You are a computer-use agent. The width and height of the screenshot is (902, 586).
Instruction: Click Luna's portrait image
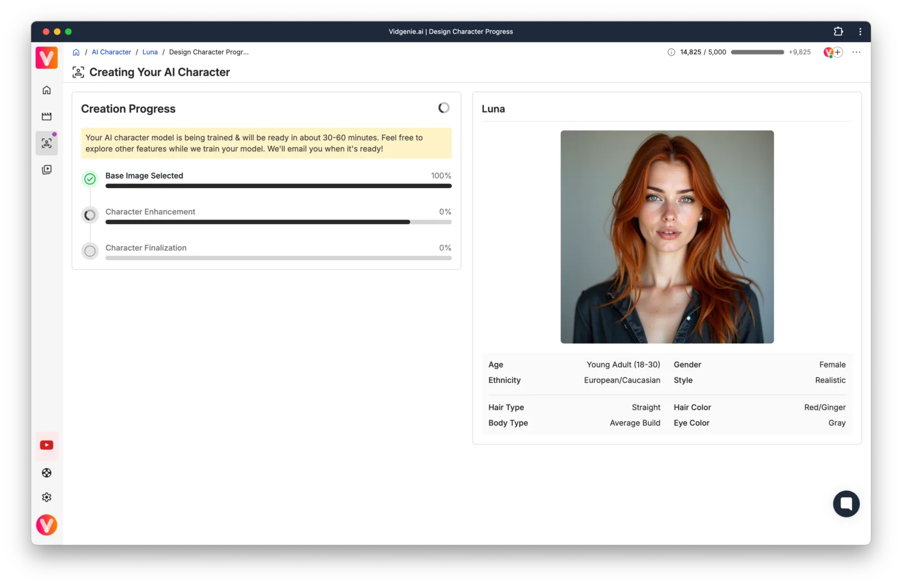(x=667, y=237)
